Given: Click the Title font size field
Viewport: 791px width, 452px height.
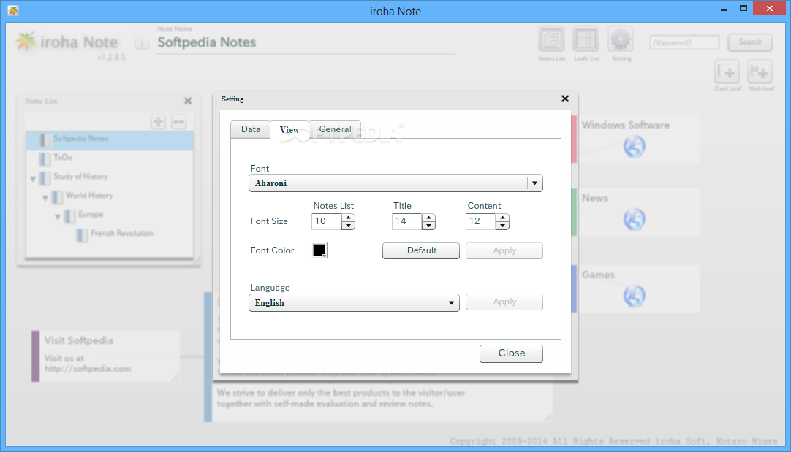Looking at the screenshot, I should tap(406, 222).
